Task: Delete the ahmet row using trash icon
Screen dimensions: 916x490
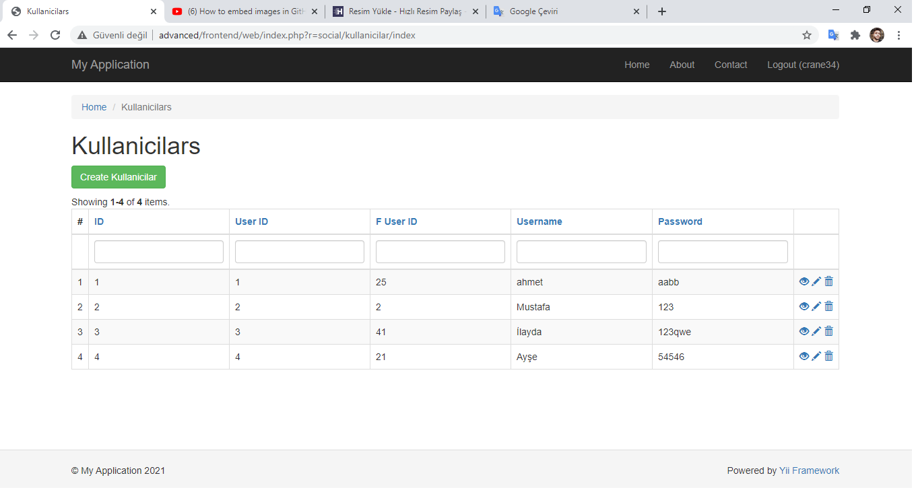Action: [828, 281]
